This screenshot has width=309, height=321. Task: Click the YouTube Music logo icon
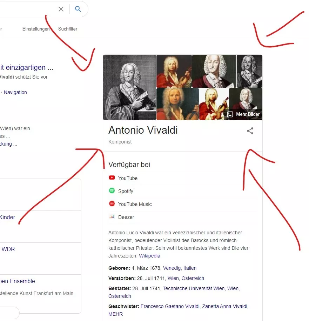click(112, 204)
